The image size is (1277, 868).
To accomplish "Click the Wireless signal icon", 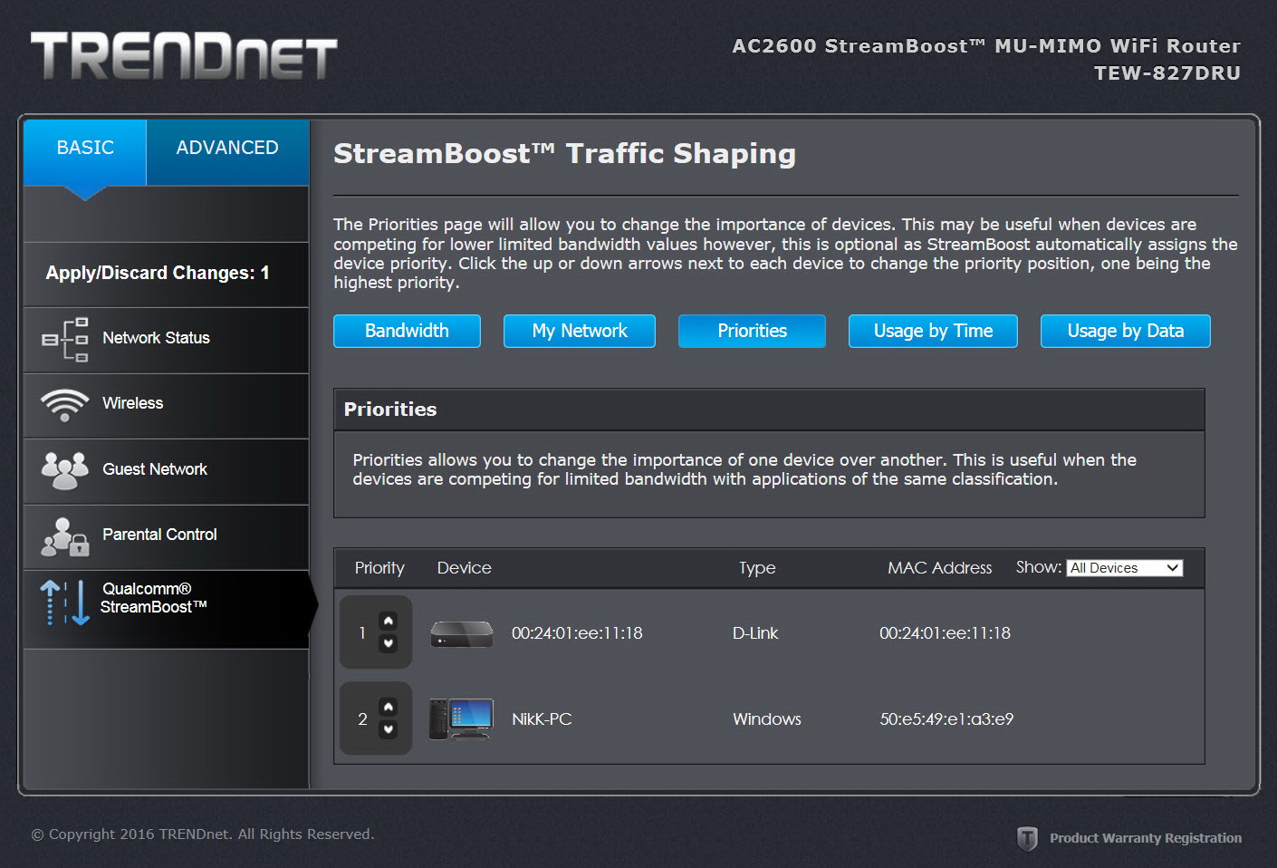I will (x=64, y=404).
